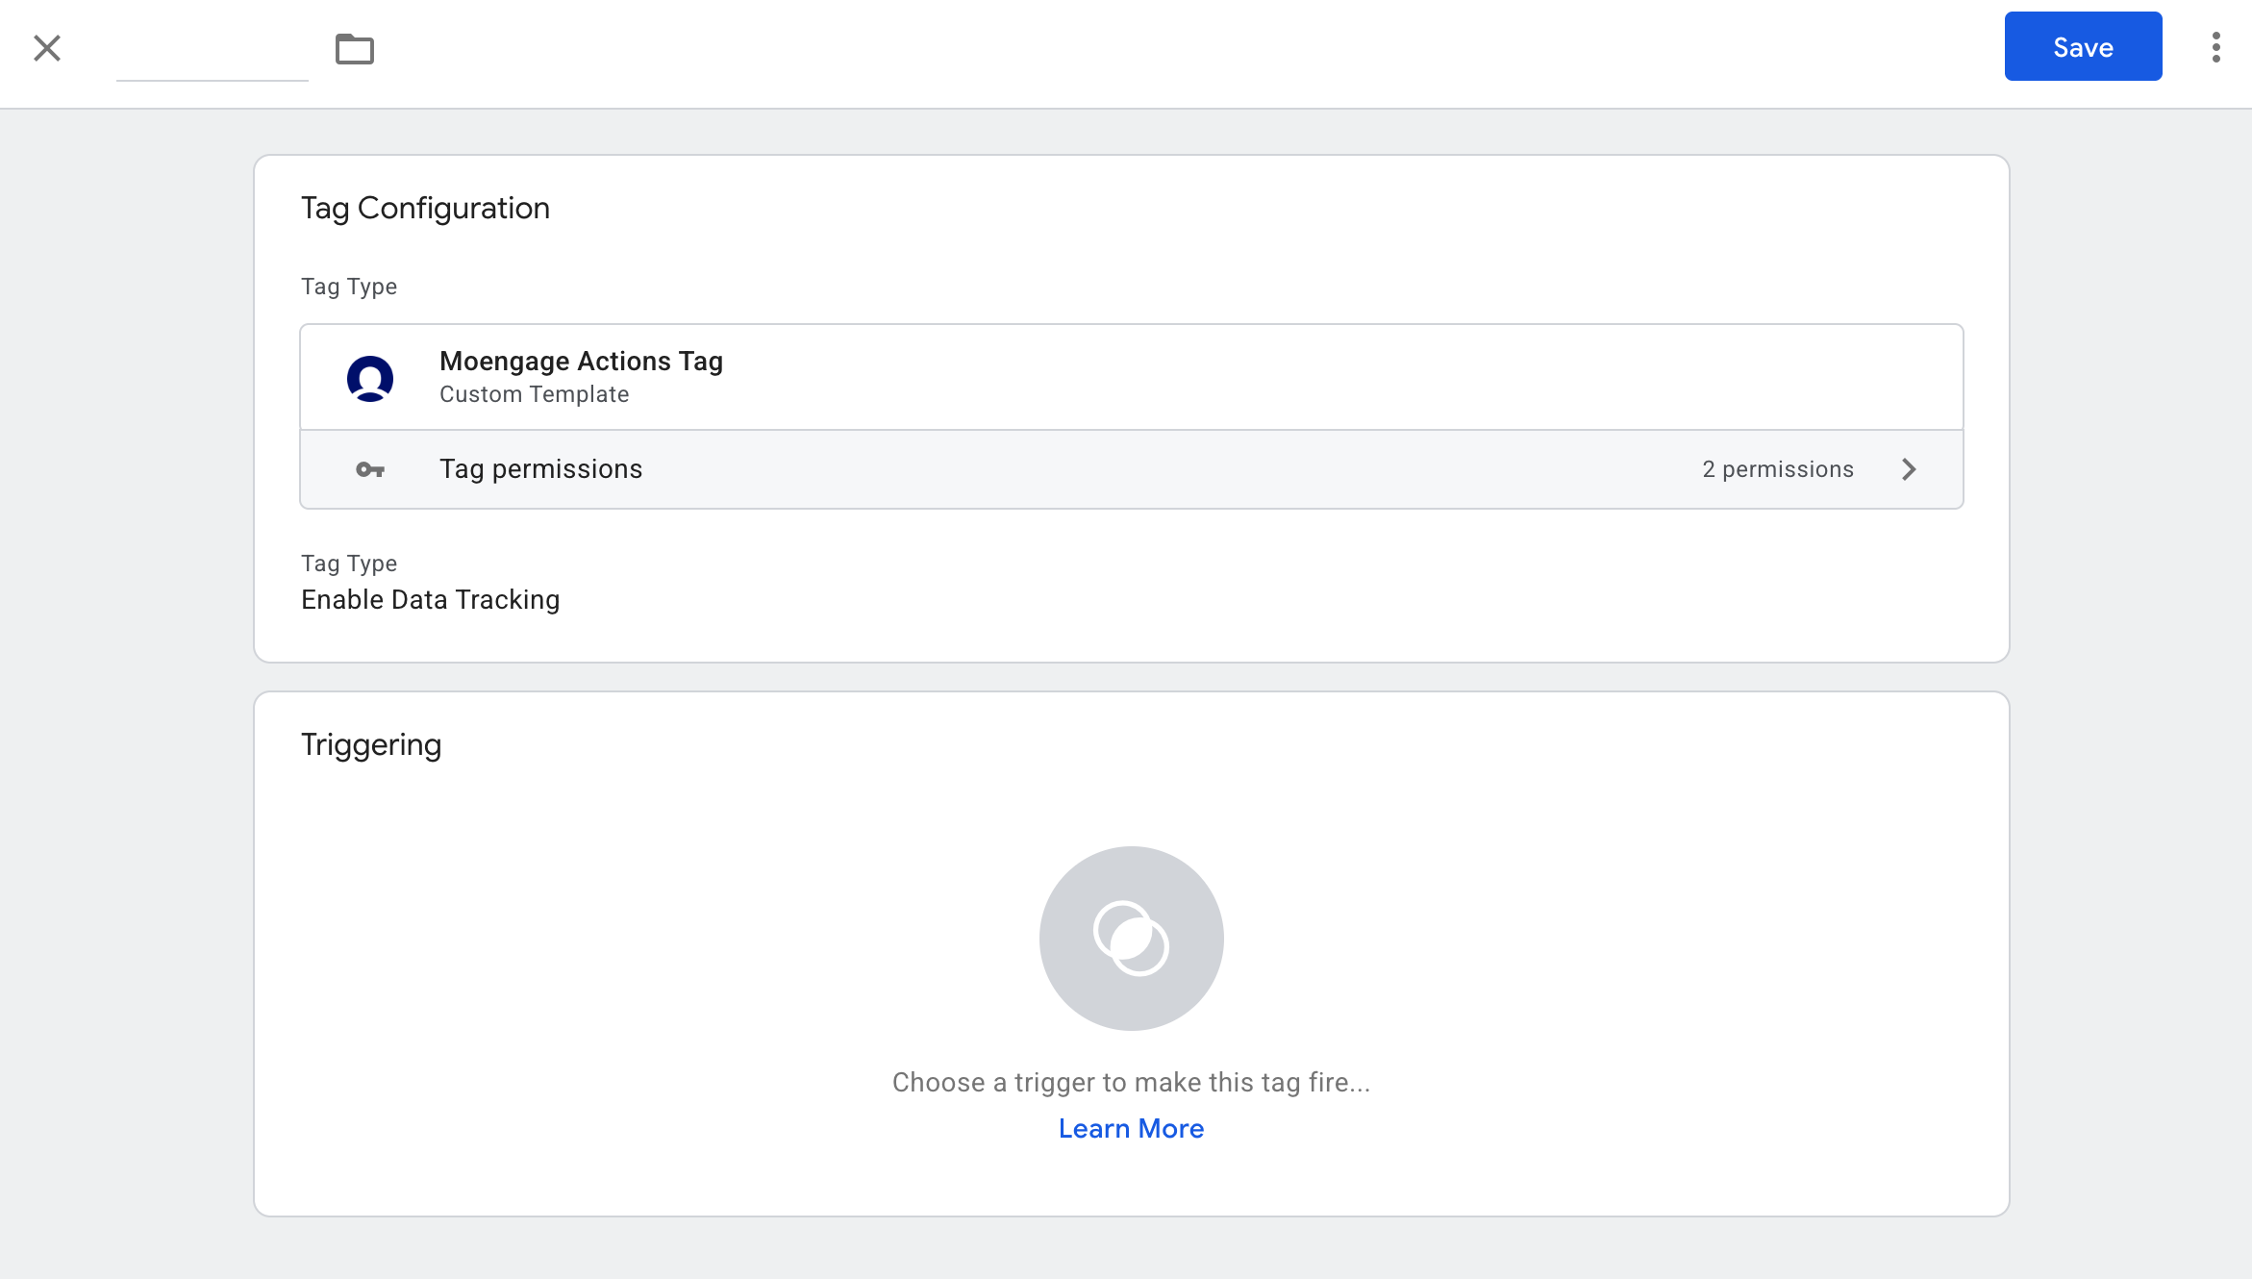Click the Moengage logo icon
This screenshot has height=1279, width=2252.
point(370,378)
